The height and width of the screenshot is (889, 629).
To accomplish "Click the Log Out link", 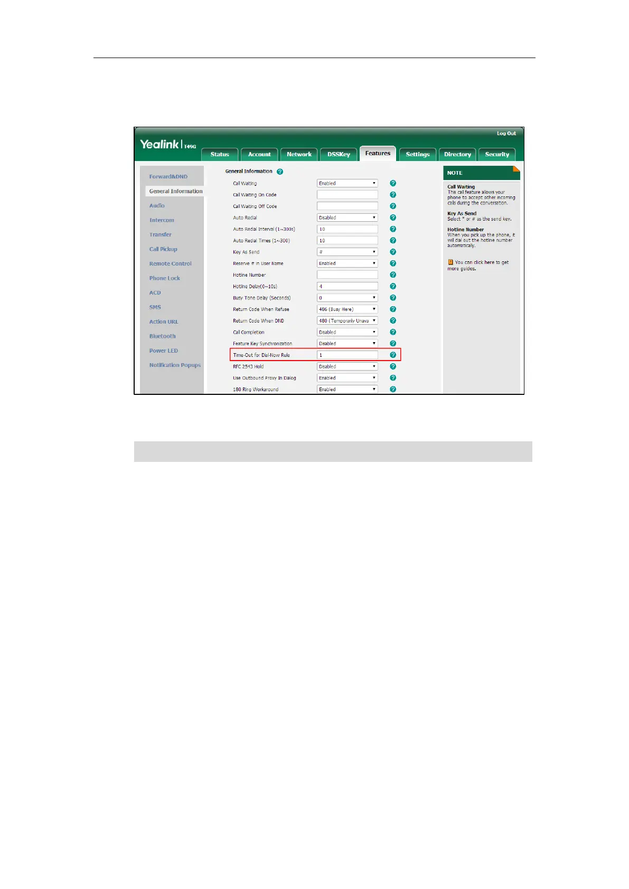I will (506, 134).
